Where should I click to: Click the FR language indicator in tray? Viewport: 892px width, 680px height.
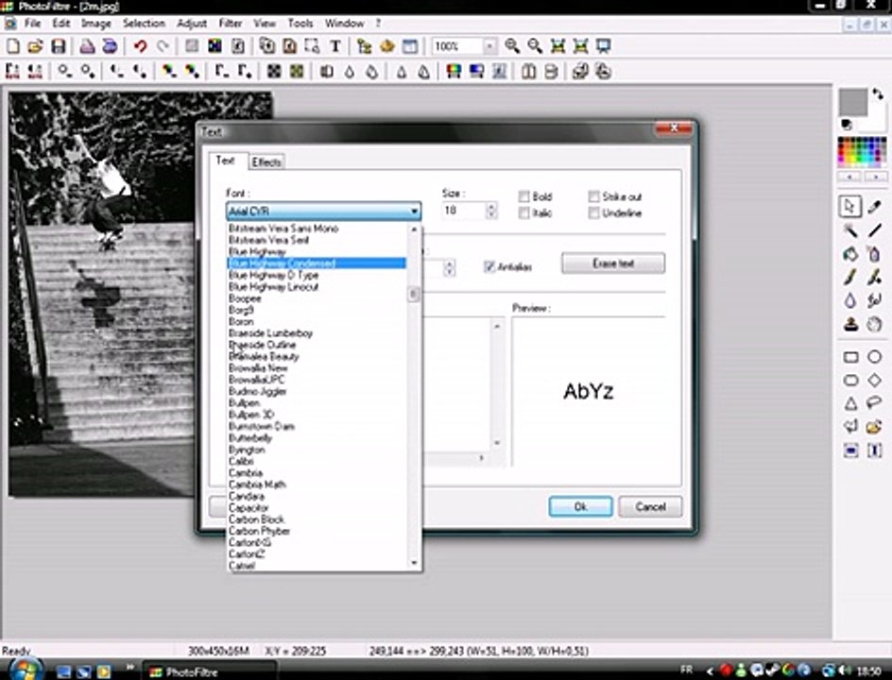point(687,670)
